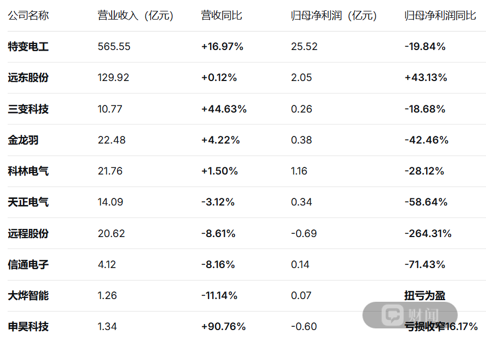This screenshot has width=486, height=342.
Task: Click the 大烨智能 company name
Action: pyautogui.click(x=28, y=296)
